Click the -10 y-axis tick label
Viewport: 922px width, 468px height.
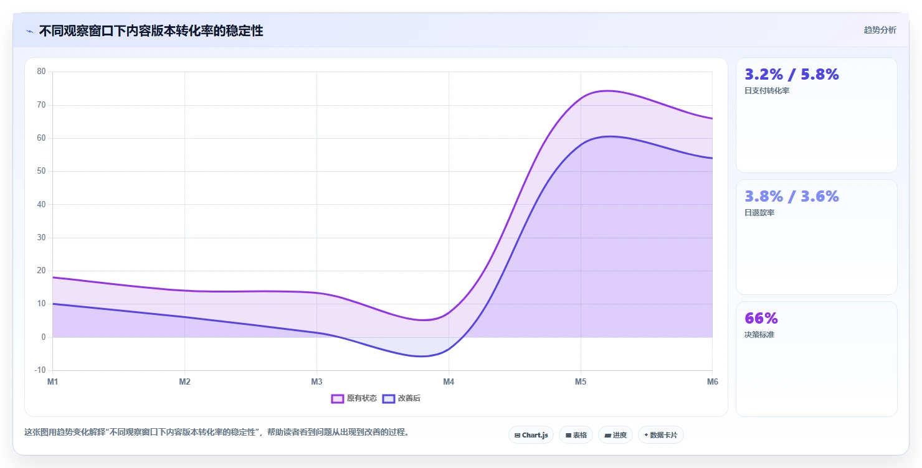(x=40, y=370)
